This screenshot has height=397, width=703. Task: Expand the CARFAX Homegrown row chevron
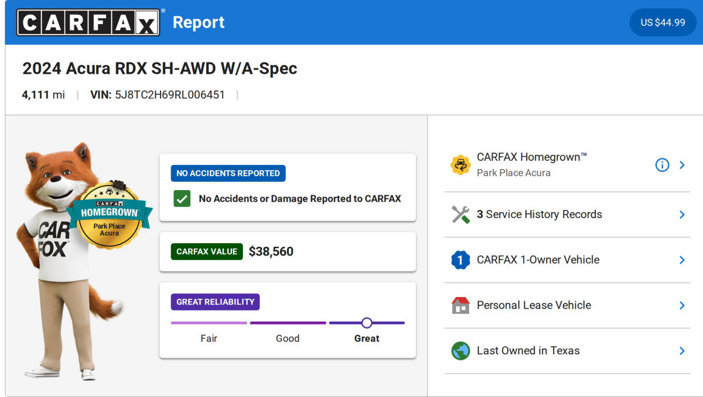click(x=682, y=165)
